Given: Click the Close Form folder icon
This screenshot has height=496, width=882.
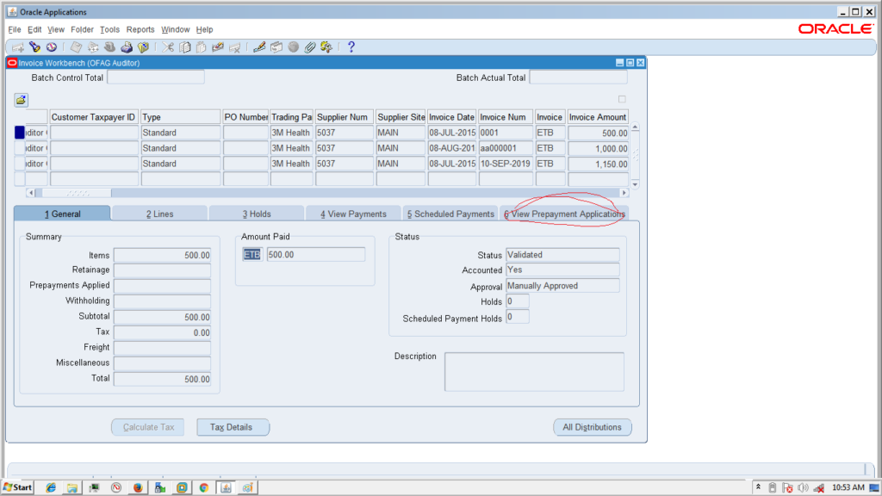Looking at the screenshot, I should tap(144, 47).
